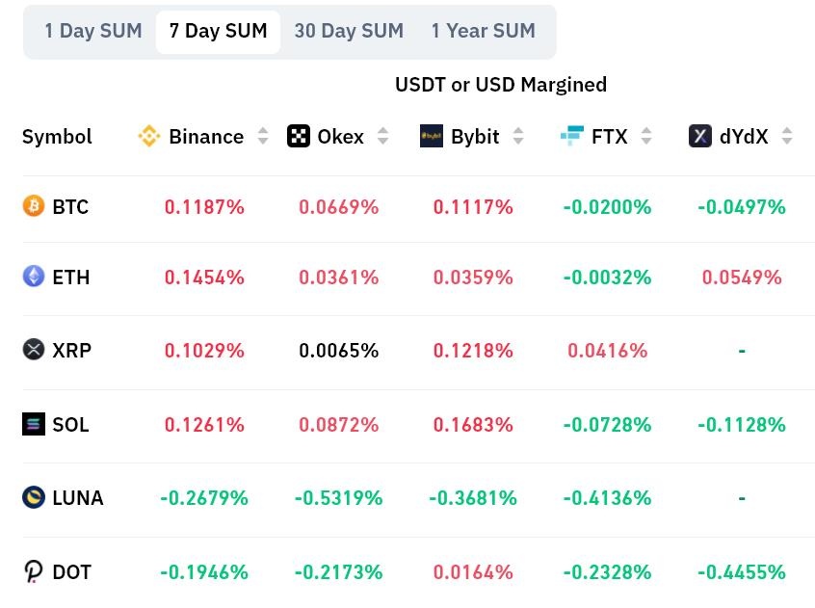Click the Bybit exchange logo
Screen dimensions: 815x608
(432, 137)
